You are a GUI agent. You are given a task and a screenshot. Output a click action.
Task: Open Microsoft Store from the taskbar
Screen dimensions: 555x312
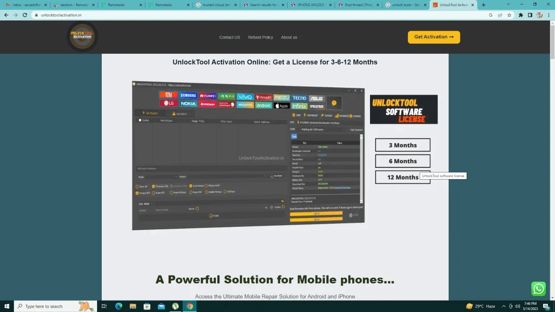pos(147,306)
